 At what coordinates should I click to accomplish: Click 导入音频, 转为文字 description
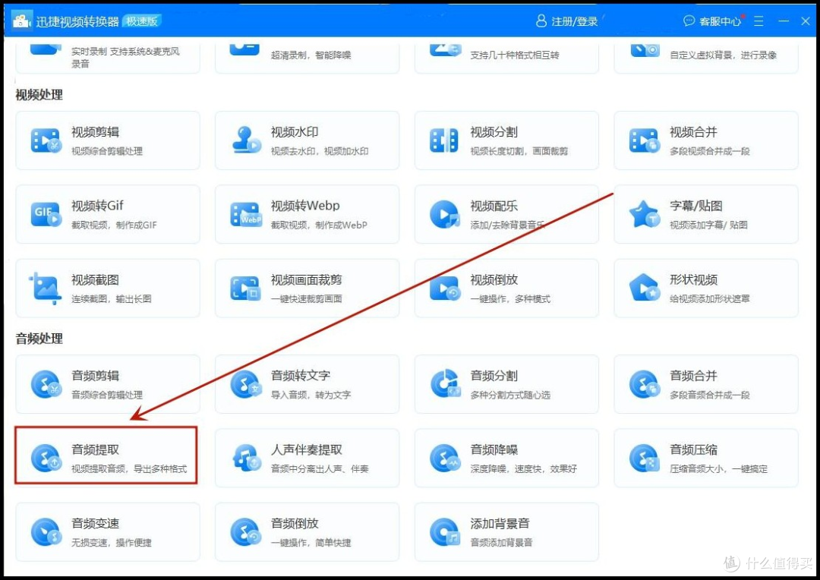311,395
